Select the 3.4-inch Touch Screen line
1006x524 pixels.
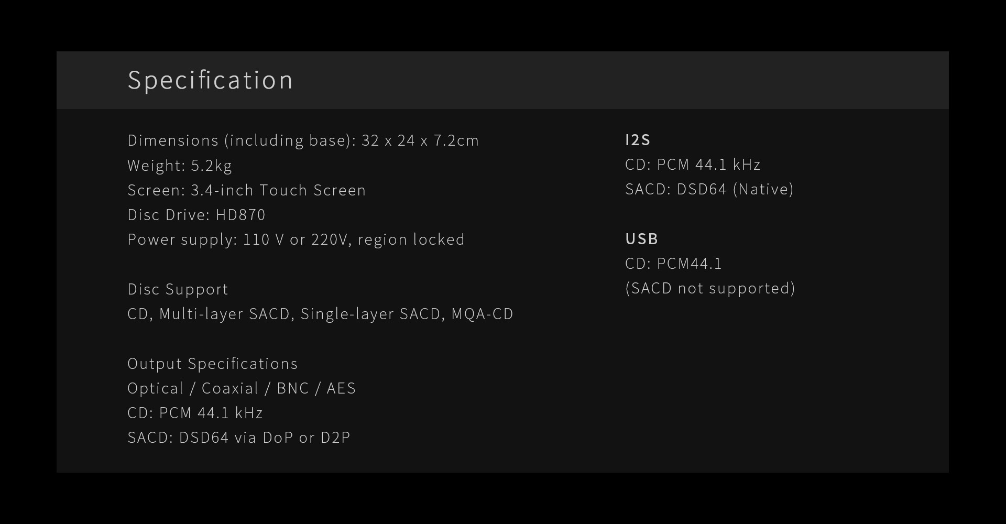246,190
